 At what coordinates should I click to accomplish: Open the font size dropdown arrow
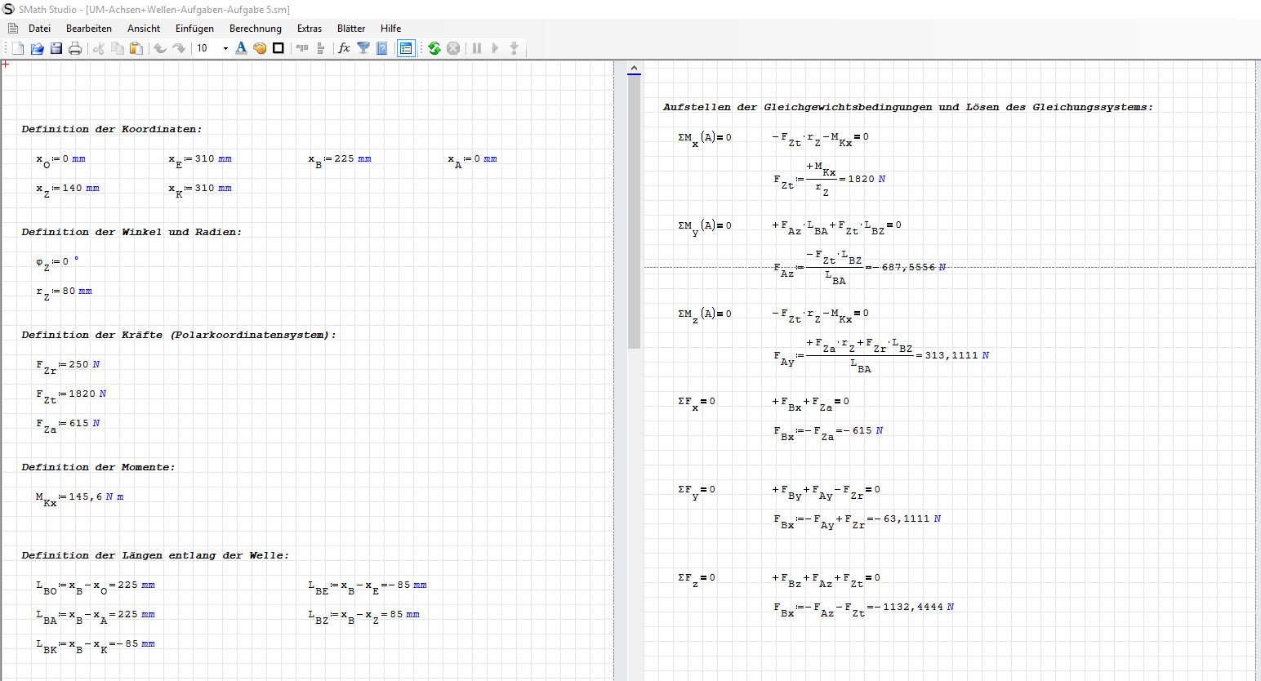click(x=225, y=48)
